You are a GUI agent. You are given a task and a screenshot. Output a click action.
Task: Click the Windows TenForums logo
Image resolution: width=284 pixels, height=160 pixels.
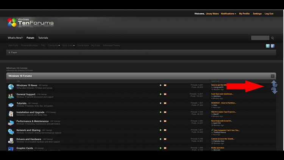(30, 22)
